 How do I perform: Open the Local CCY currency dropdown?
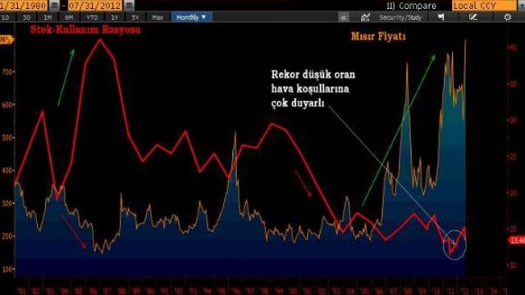point(484,6)
